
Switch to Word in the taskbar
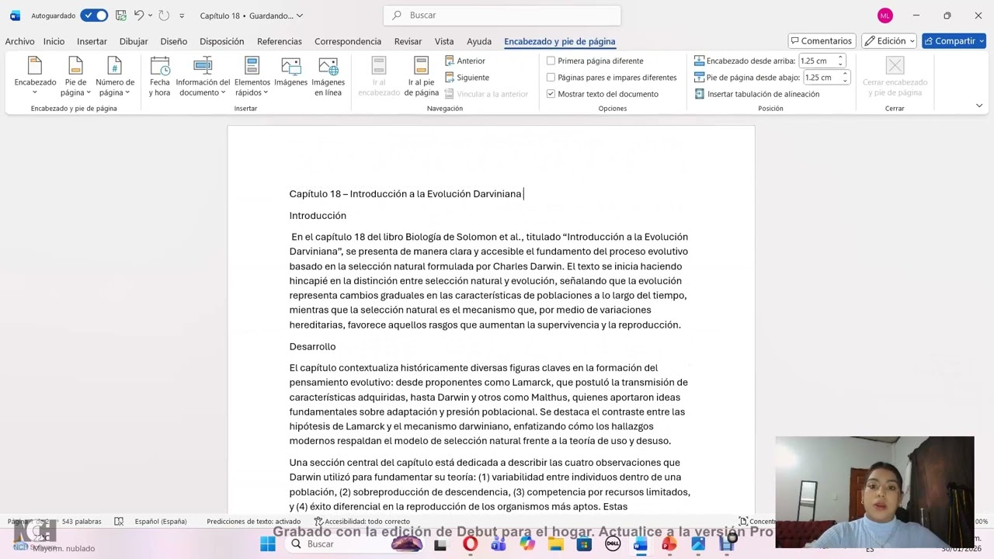click(x=641, y=544)
